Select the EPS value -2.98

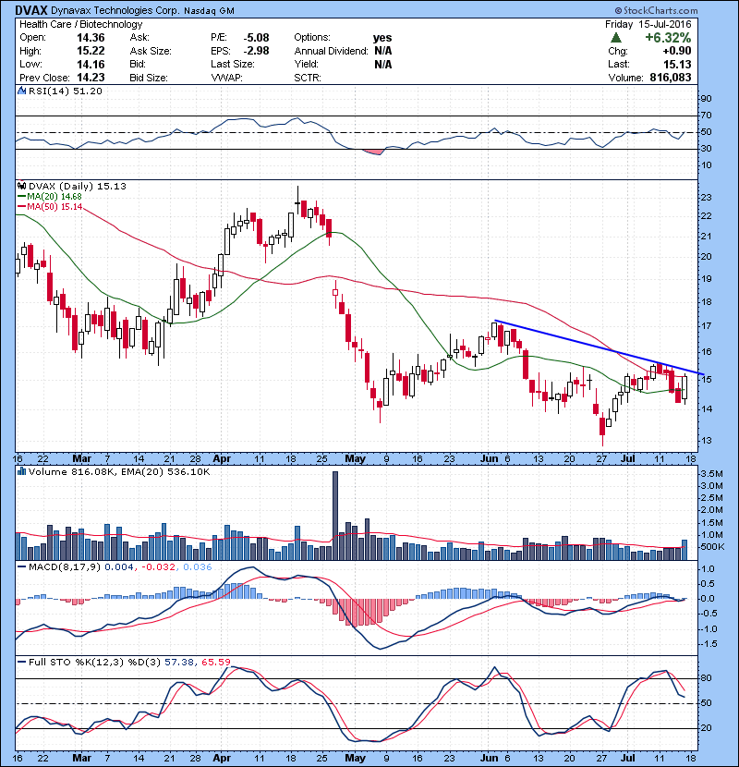coord(256,51)
